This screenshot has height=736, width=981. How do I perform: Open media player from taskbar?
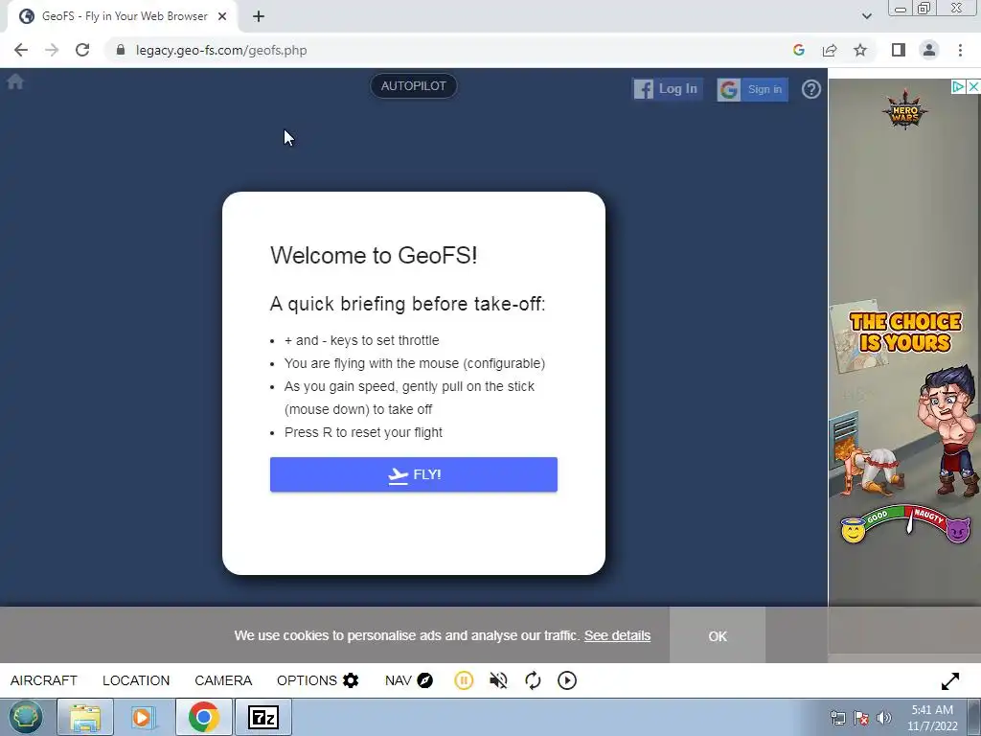[x=144, y=717]
